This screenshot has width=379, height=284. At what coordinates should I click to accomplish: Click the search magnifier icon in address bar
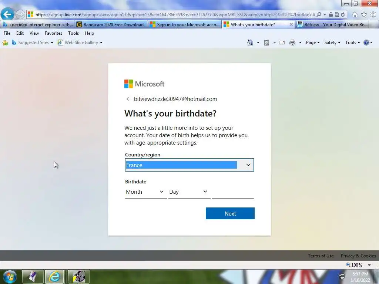319,15
